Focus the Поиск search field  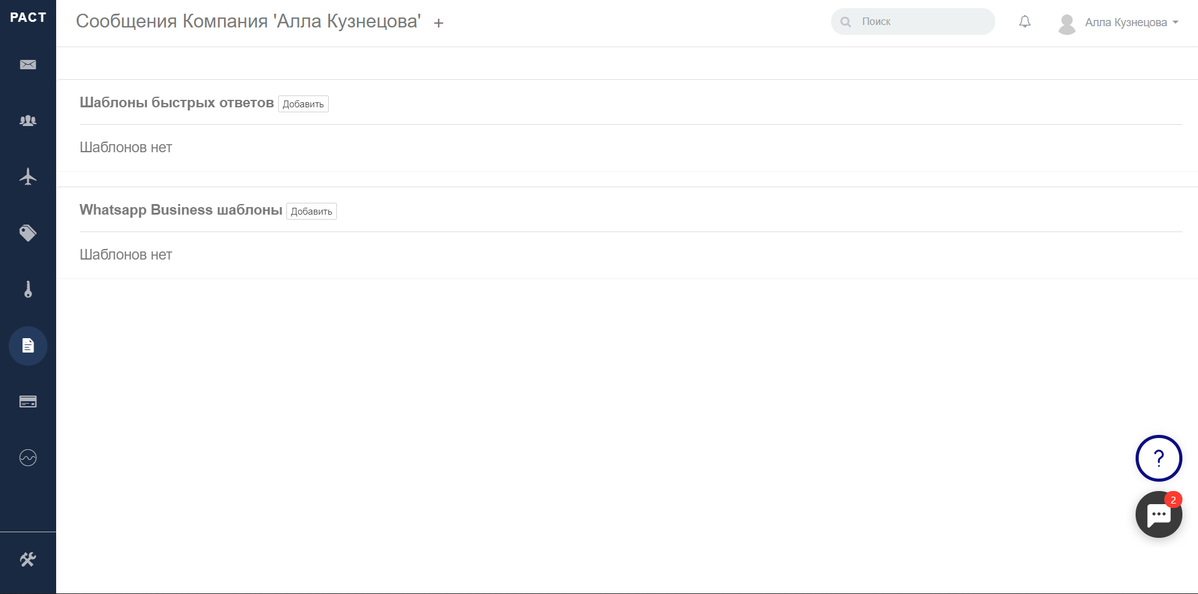913,22
